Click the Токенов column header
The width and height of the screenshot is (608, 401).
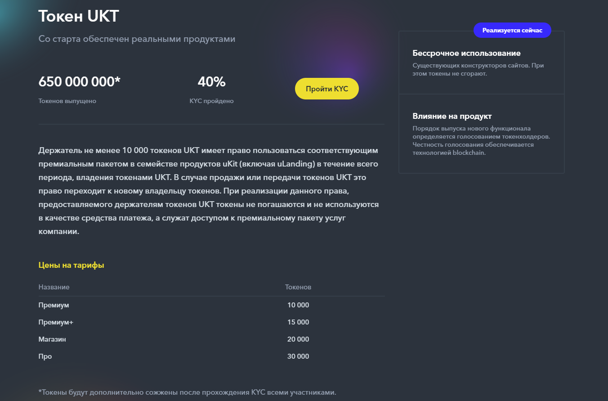coord(298,287)
